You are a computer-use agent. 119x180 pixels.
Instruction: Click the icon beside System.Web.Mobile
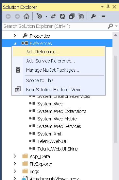[x=32, y=118]
